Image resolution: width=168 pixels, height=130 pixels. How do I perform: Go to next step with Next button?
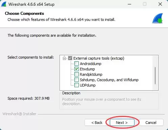122,123
